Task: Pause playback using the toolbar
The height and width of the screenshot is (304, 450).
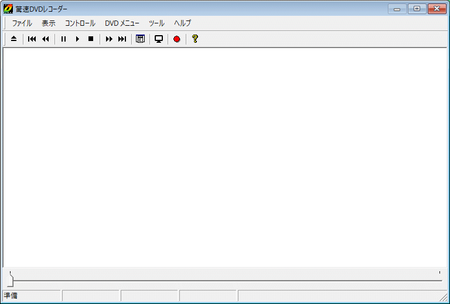Action: point(64,39)
